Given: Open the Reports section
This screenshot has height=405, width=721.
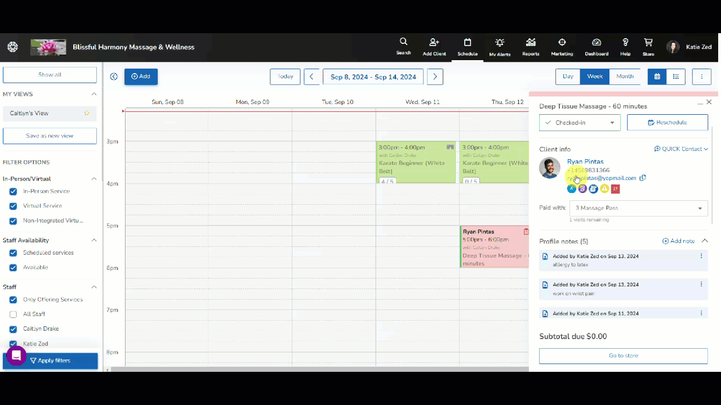Looking at the screenshot, I should click(531, 46).
